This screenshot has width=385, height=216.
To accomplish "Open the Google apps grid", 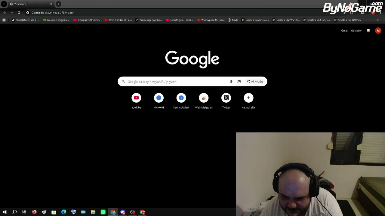I will (x=368, y=31).
